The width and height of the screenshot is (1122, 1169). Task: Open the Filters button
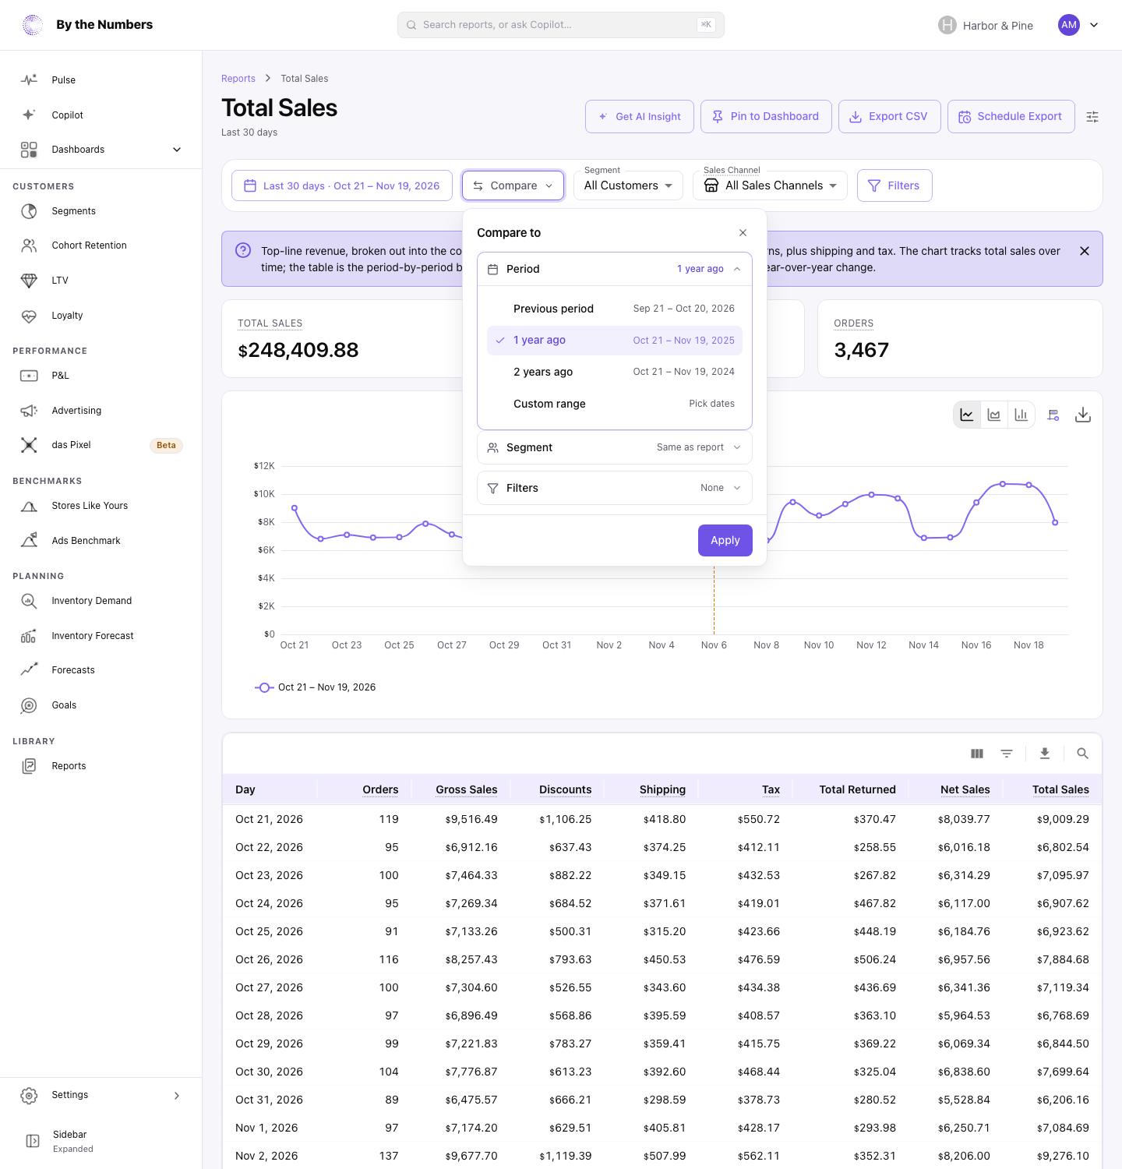894,185
